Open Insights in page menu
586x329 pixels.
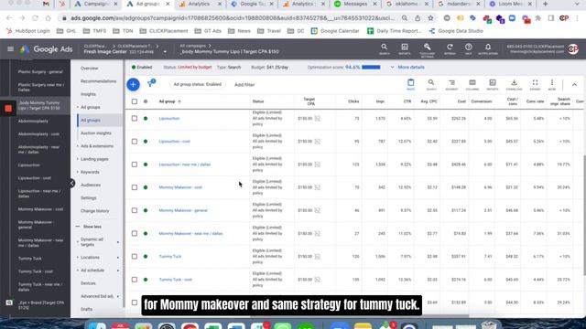point(88,94)
